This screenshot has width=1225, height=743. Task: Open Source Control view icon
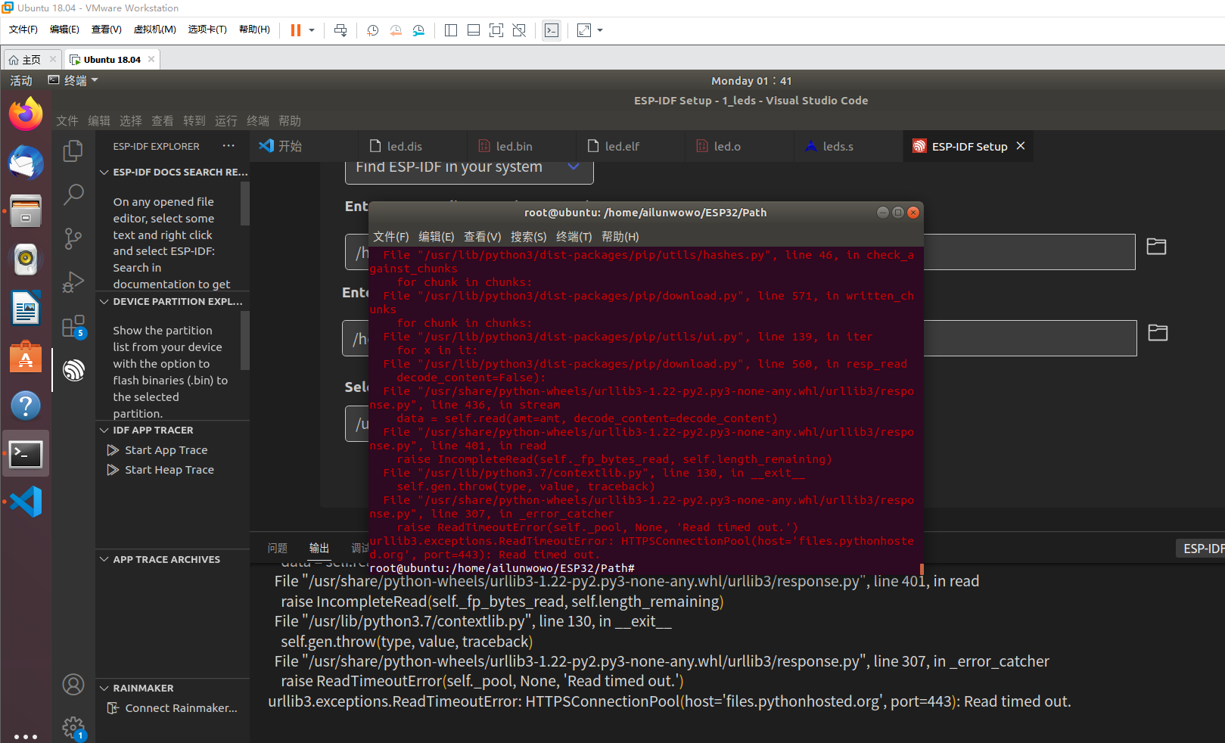(73, 238)
